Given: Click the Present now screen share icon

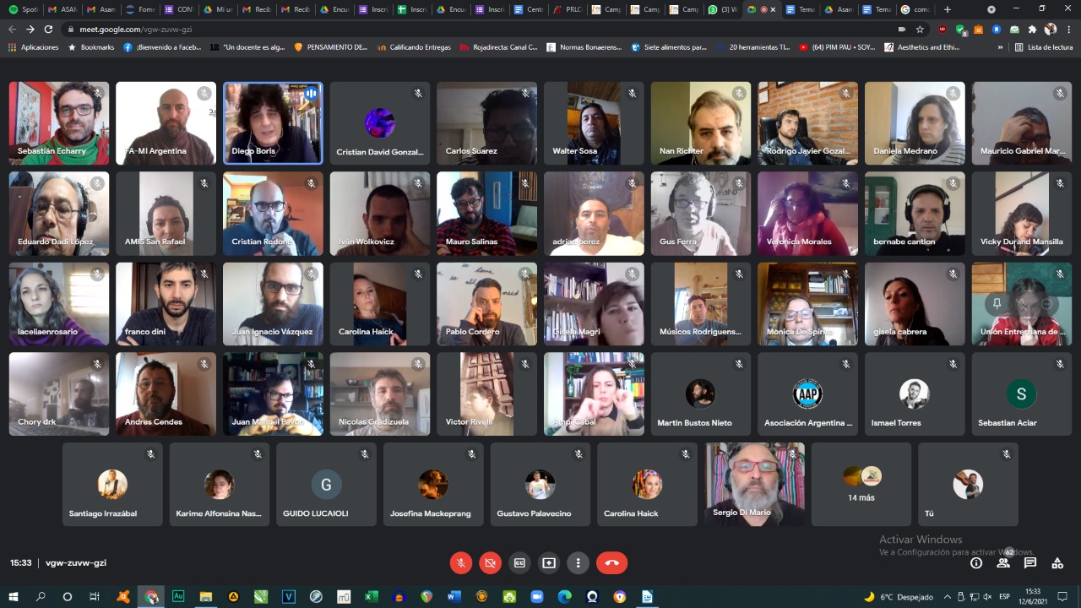Looking at the screenshot, I should (549, 563).
